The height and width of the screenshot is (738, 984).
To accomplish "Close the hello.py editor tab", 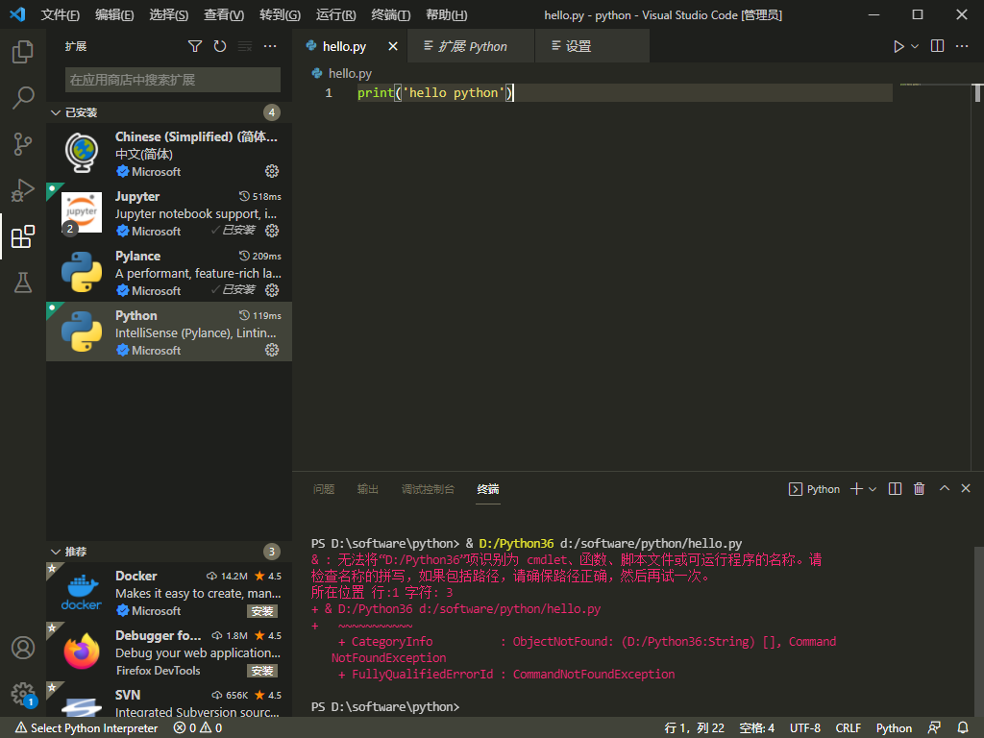I will (393, 46).
